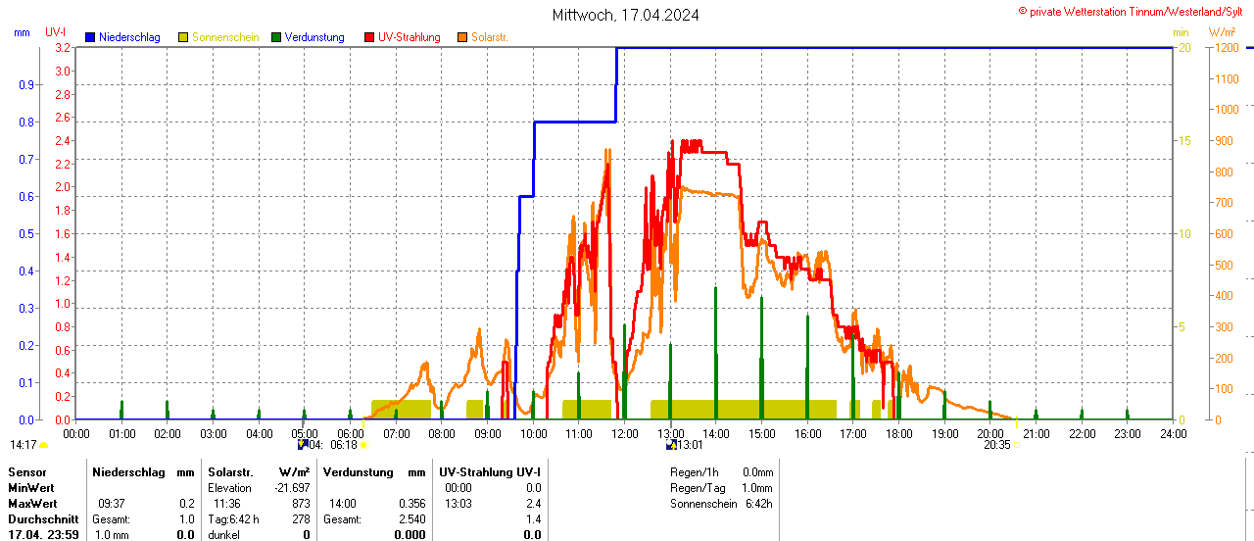This screenshot has width=1254, height=541.
Task: Click the green Verdunstung legend swatch
Action: tap(276, 37)
